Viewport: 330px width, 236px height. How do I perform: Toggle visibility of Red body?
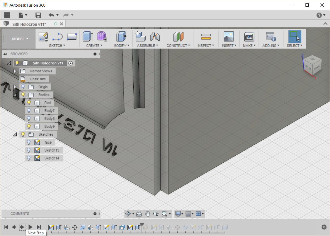click(x=29, y=103)
